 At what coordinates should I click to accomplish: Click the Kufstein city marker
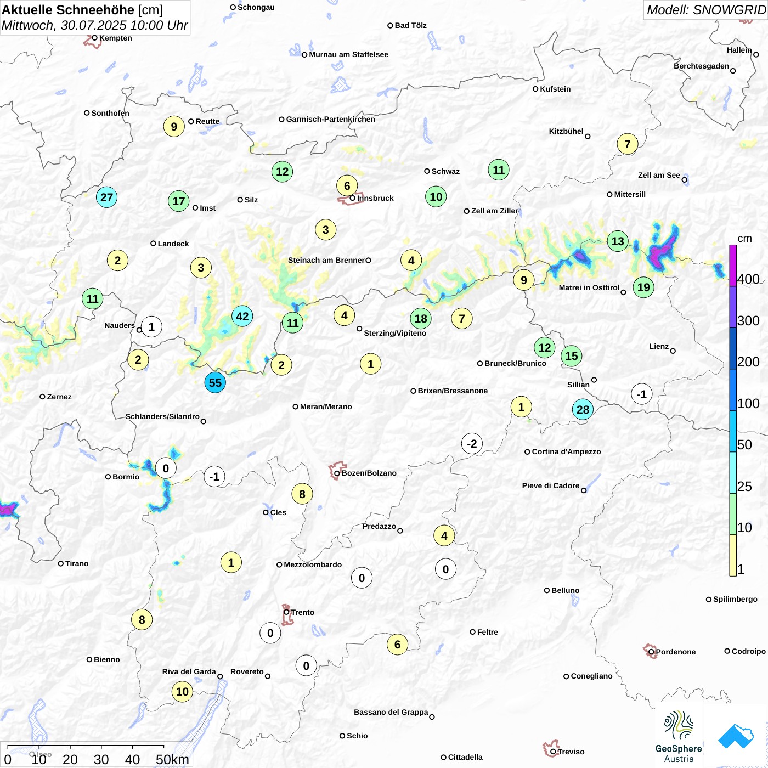point(535,89)
